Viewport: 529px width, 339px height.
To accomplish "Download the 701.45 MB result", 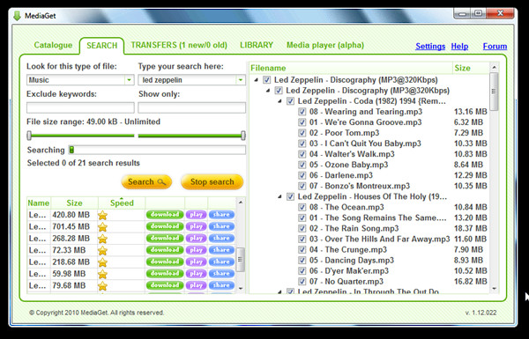I will (165, 226).
